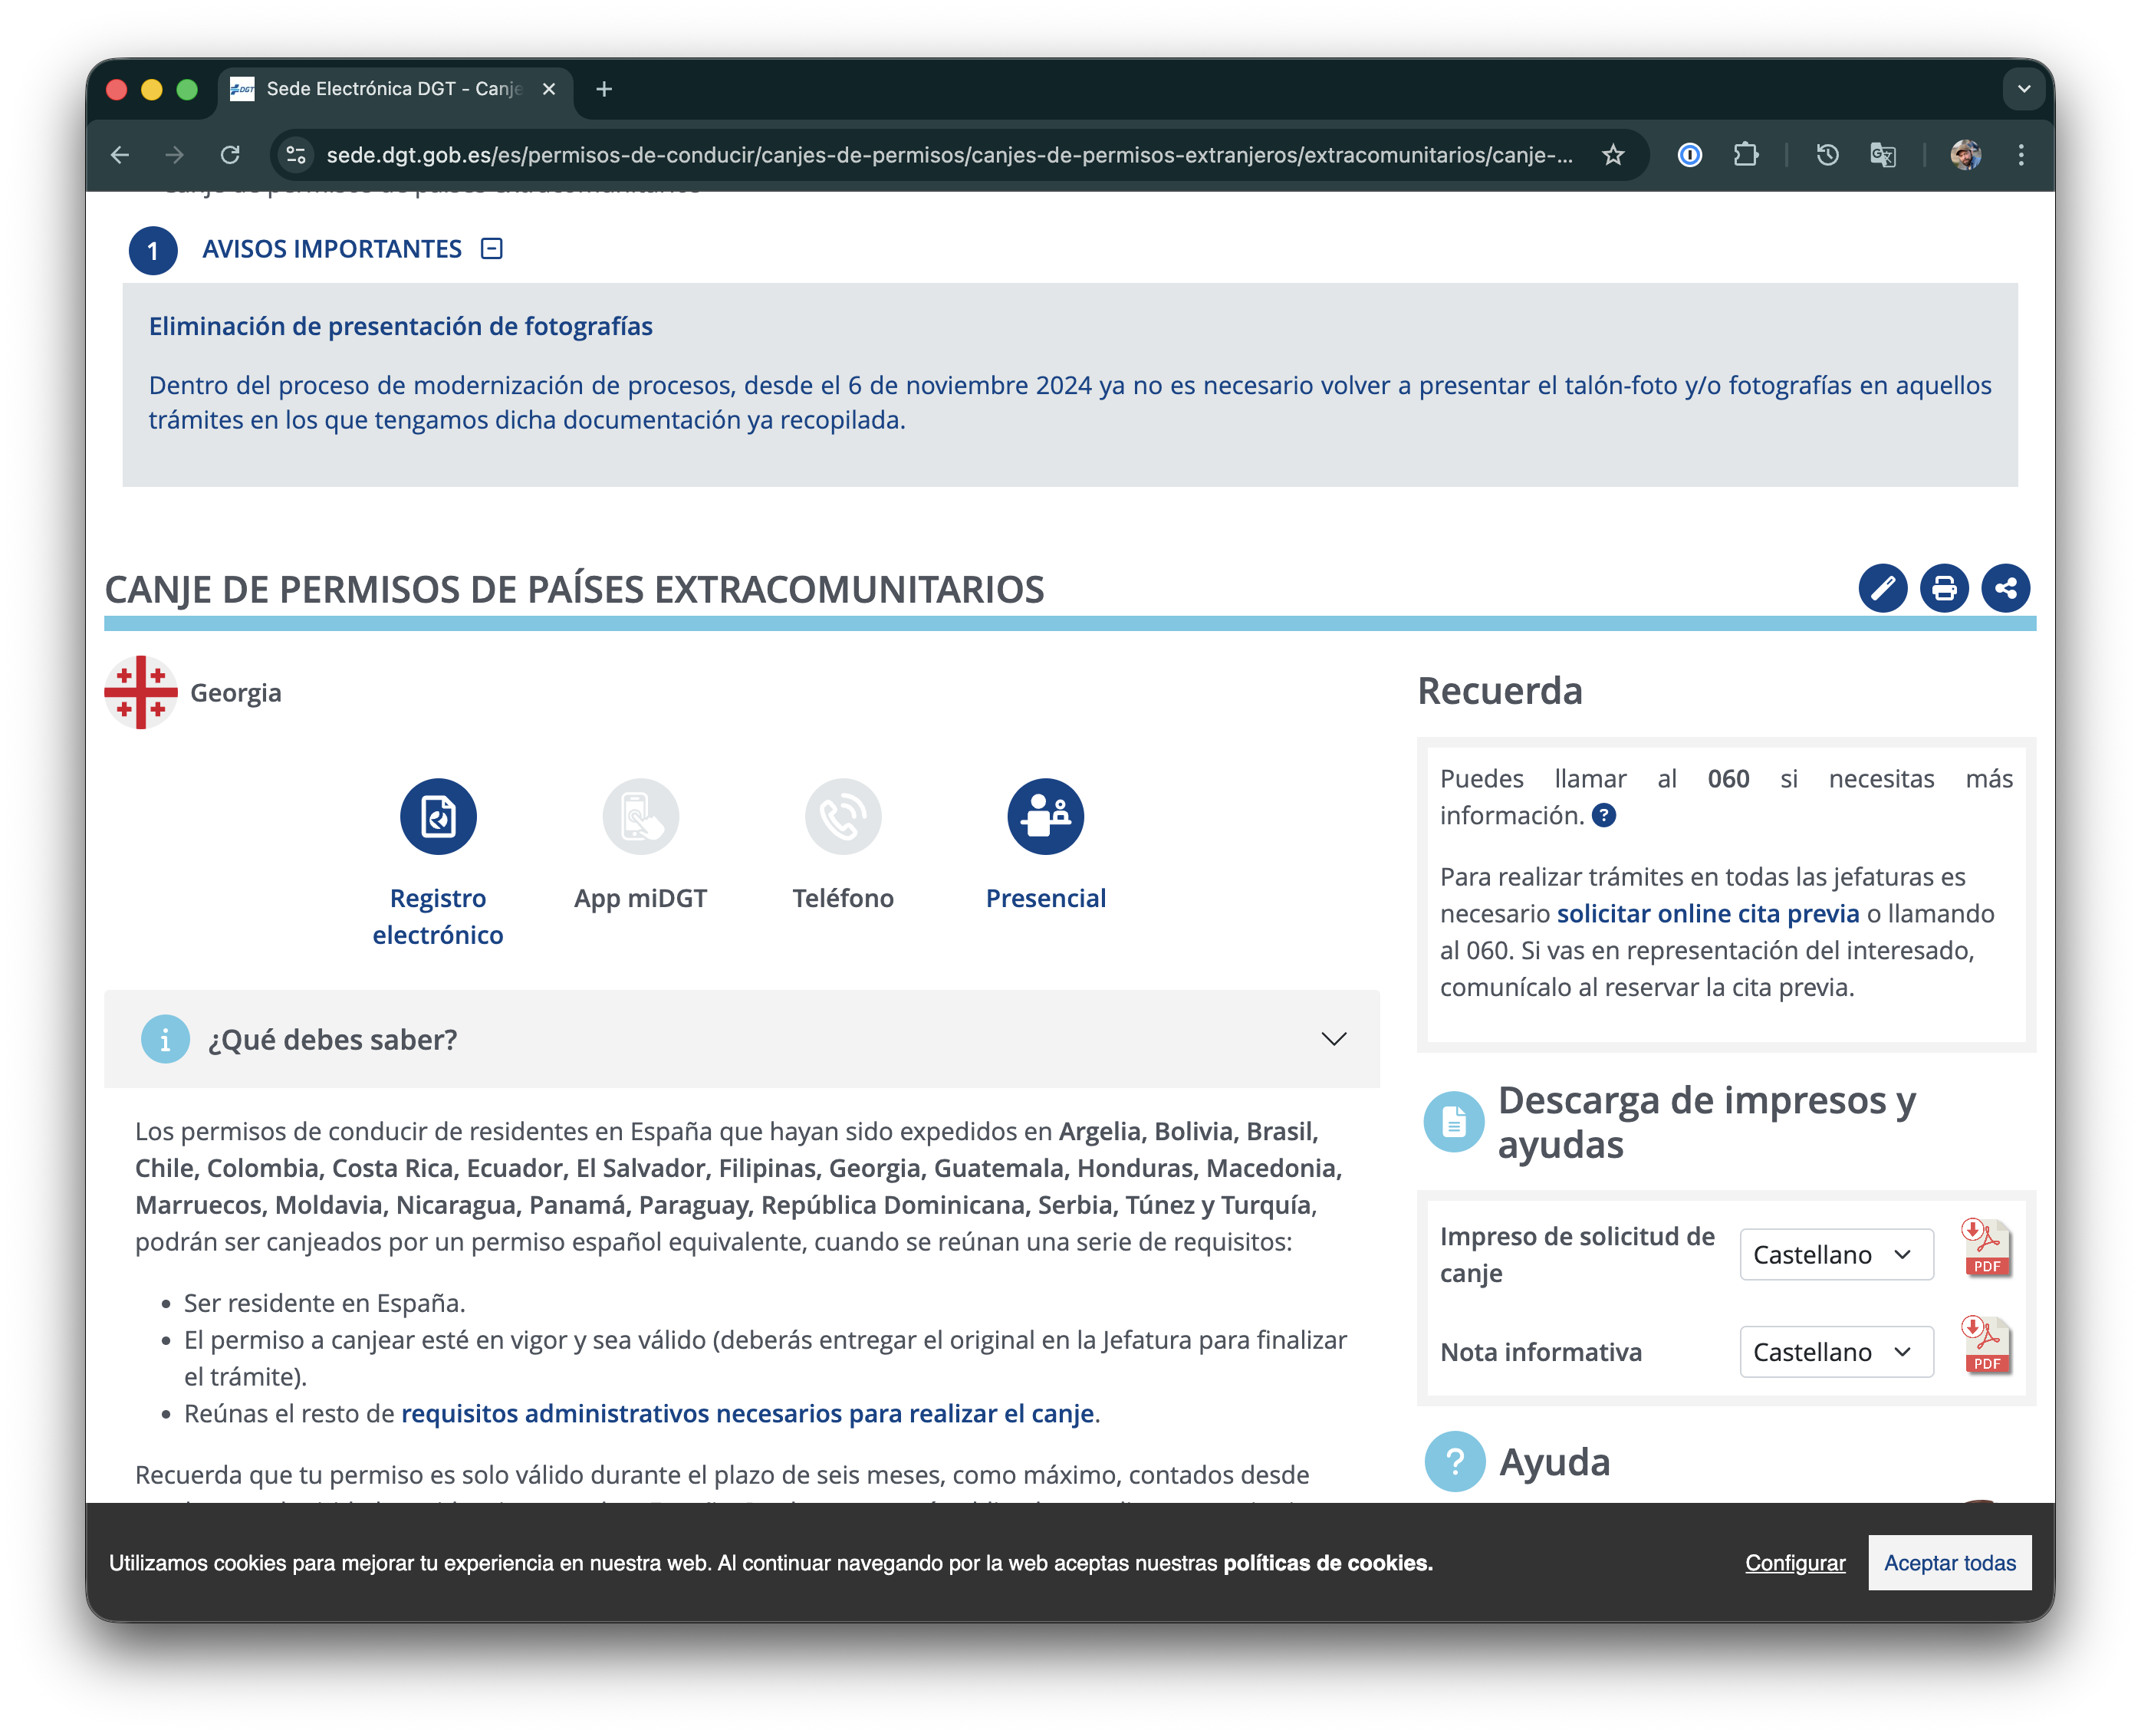Click the Registro electrónico icon
This screenshot has height=1736, width=2141.
(438, 816)
